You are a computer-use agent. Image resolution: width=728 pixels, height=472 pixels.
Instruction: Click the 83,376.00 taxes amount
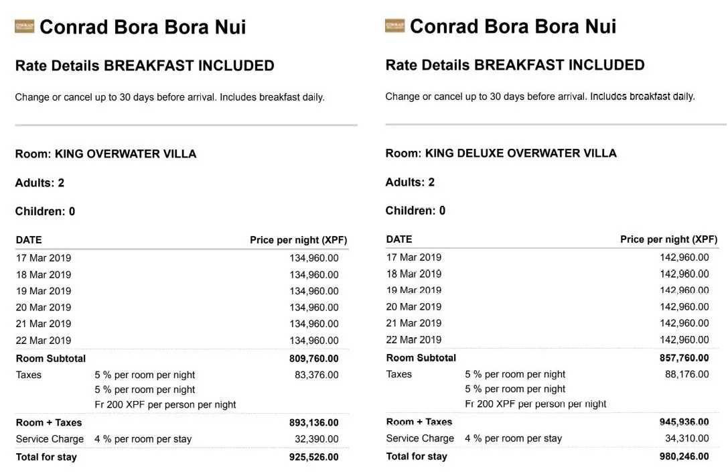point(316,375)
